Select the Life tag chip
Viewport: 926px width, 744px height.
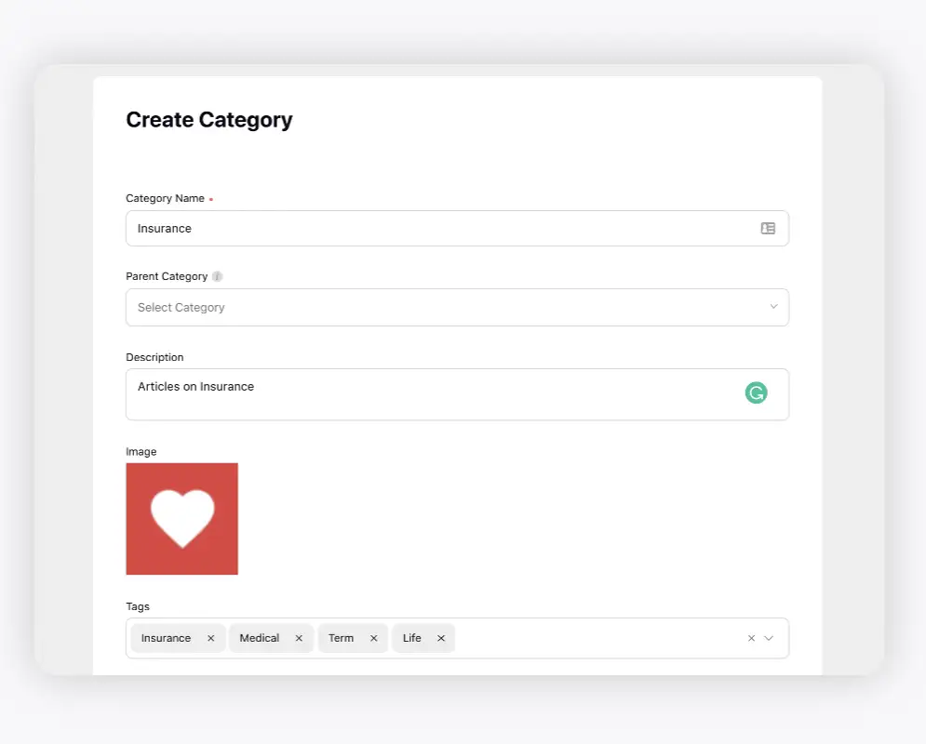pos(411,638)
